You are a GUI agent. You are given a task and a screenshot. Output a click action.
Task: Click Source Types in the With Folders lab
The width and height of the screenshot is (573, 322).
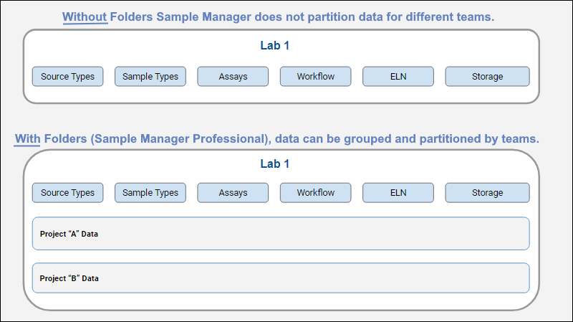click(x=68, y=193)
